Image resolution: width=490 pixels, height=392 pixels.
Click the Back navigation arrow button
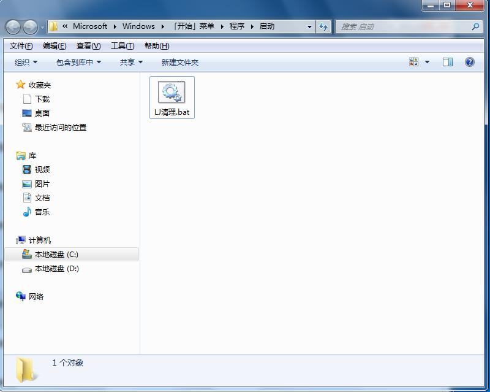pos(13,27)
